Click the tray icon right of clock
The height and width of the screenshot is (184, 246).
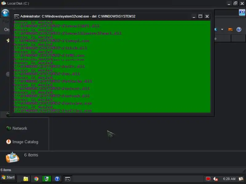coord(241,179)
